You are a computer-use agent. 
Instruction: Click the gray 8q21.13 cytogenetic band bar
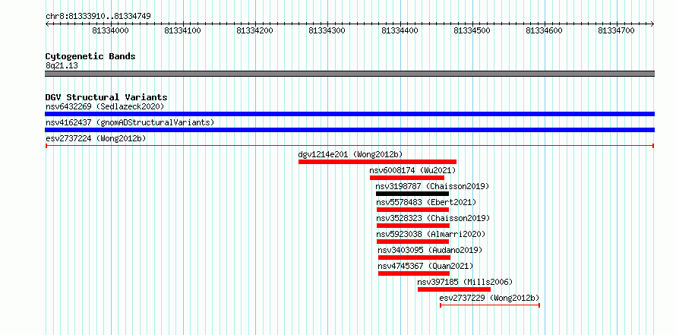point(349,74)
